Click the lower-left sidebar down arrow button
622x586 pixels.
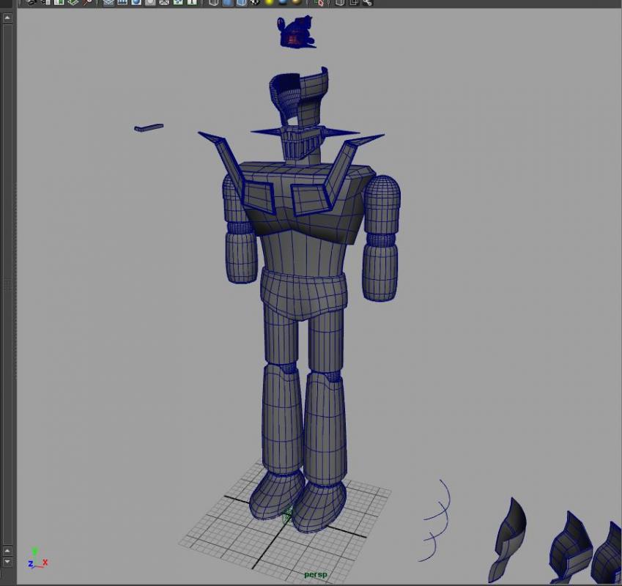tap(7, 561)
